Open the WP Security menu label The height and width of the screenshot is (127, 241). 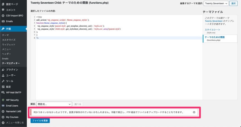coord(12,100)
